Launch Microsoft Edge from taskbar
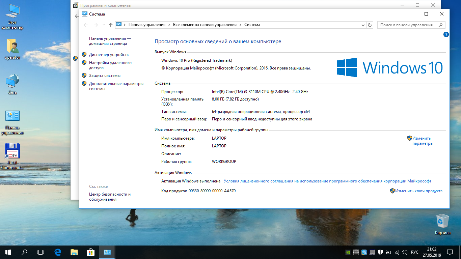 tap(58, 252)
